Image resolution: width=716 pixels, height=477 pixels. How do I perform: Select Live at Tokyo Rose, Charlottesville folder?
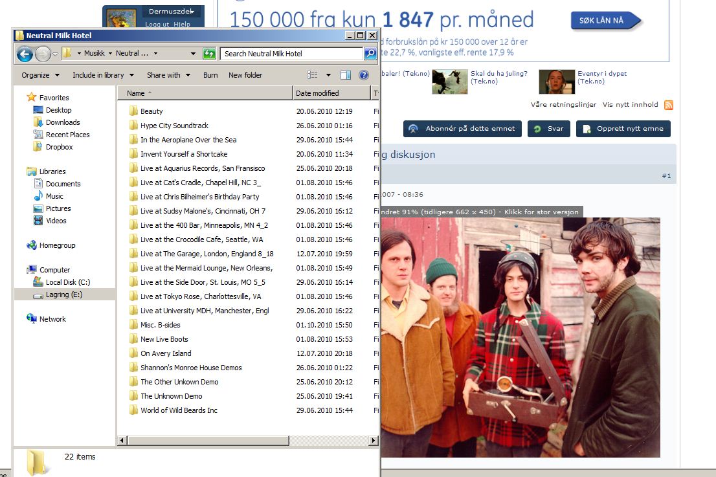201,296
